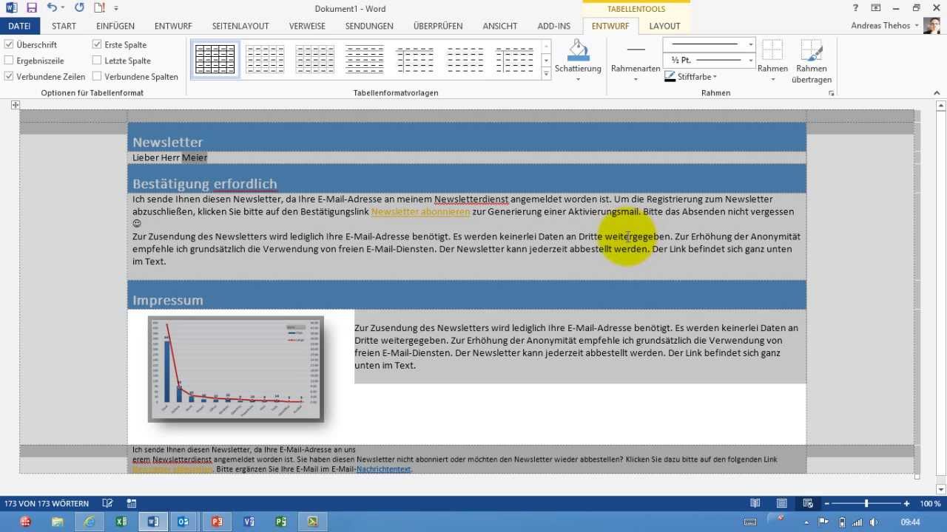Click the vertical scrollbar down arrow
This screenshot has height=532, width=947.
pos(941,489)
